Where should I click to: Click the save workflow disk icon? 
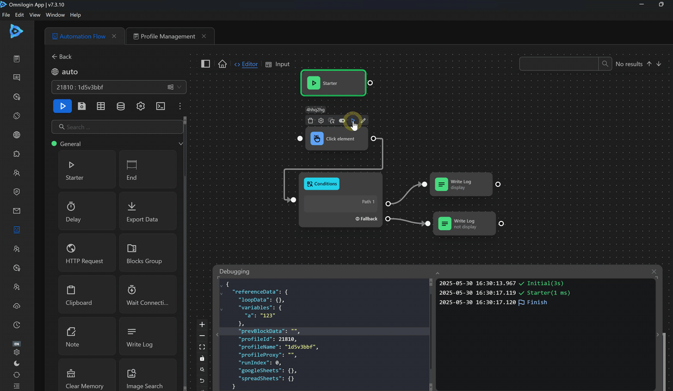[x=82, y=106]
